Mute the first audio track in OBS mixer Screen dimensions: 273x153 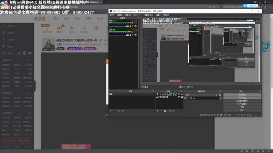[131, 26]
